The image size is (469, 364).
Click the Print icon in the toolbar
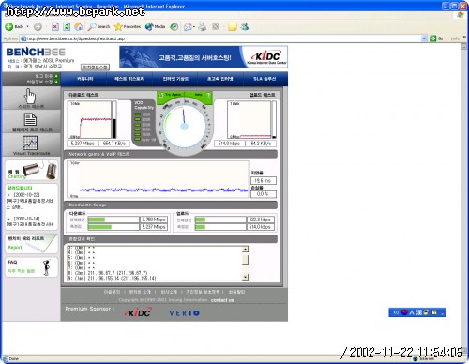(x=203, y=27)
